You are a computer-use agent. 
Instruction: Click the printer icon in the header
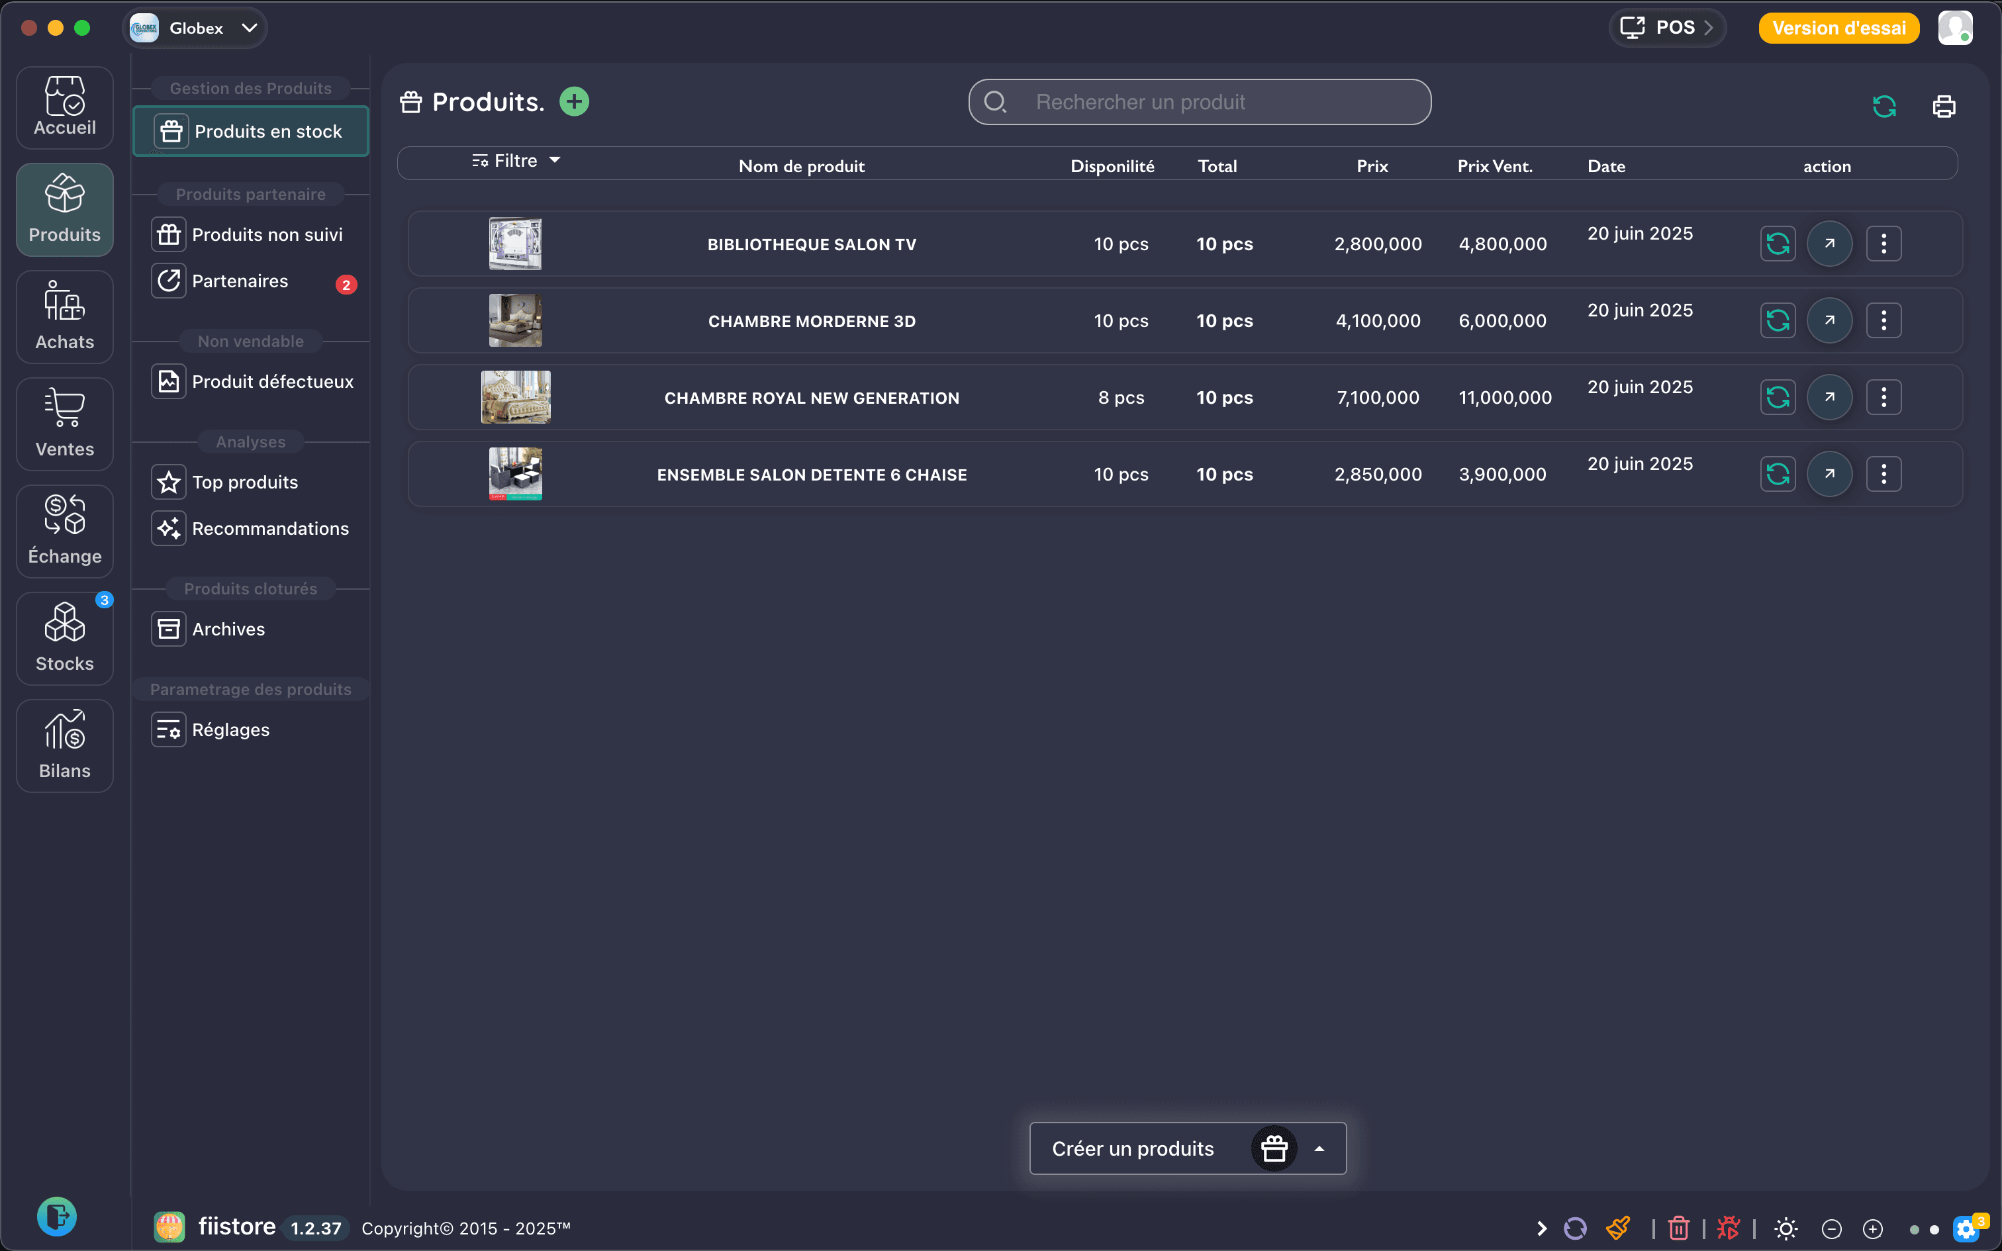click(1943, 107)
